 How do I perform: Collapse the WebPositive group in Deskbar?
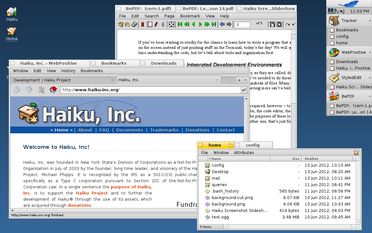point(369,52)
